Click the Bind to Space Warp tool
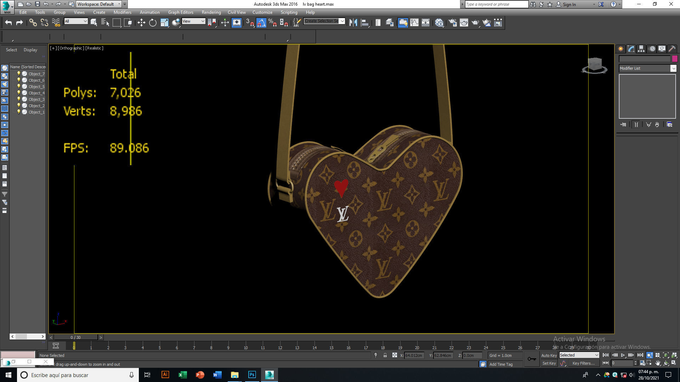 point(56,23)
